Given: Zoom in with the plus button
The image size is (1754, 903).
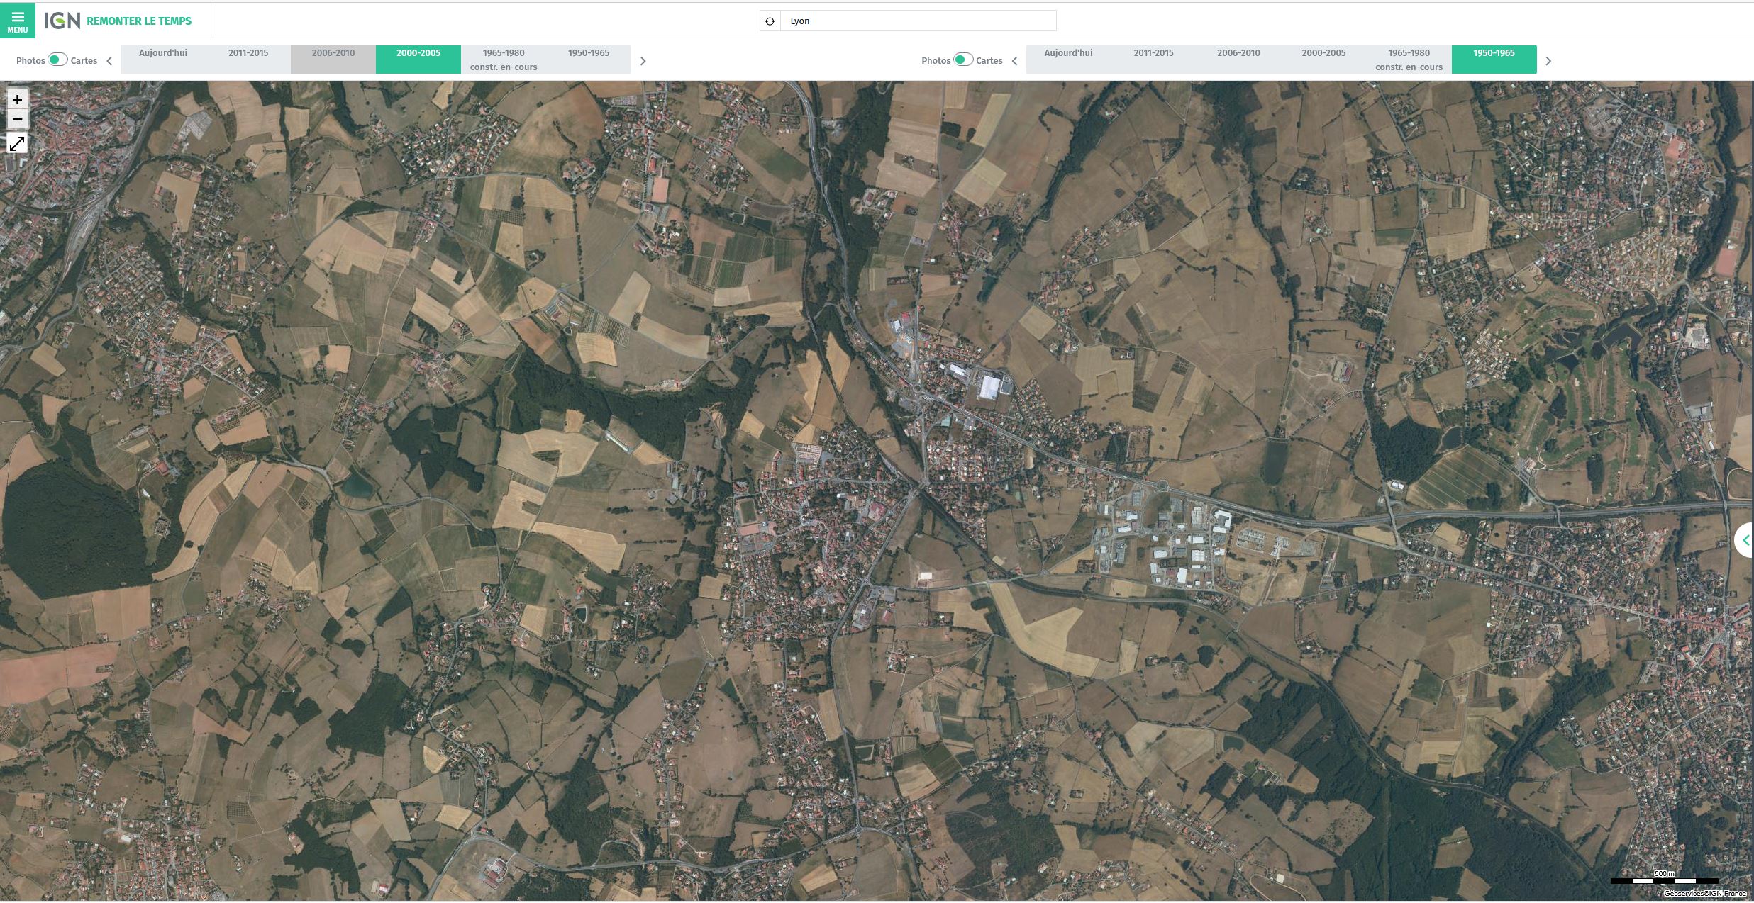Looking at the screenshot, I should pos(17,99).
